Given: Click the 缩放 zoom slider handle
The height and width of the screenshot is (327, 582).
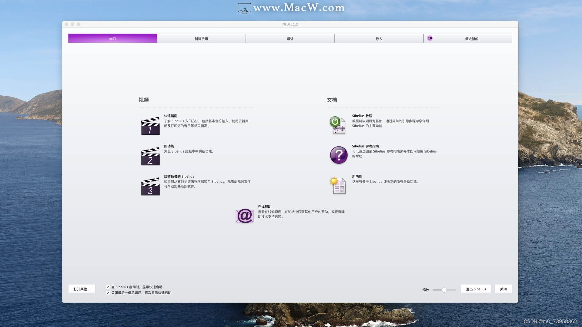Looking at the screenshot, I should [444, 290].
